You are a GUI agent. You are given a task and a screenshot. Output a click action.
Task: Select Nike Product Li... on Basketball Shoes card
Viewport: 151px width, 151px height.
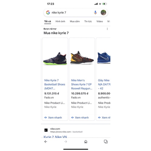coord(55,103)
